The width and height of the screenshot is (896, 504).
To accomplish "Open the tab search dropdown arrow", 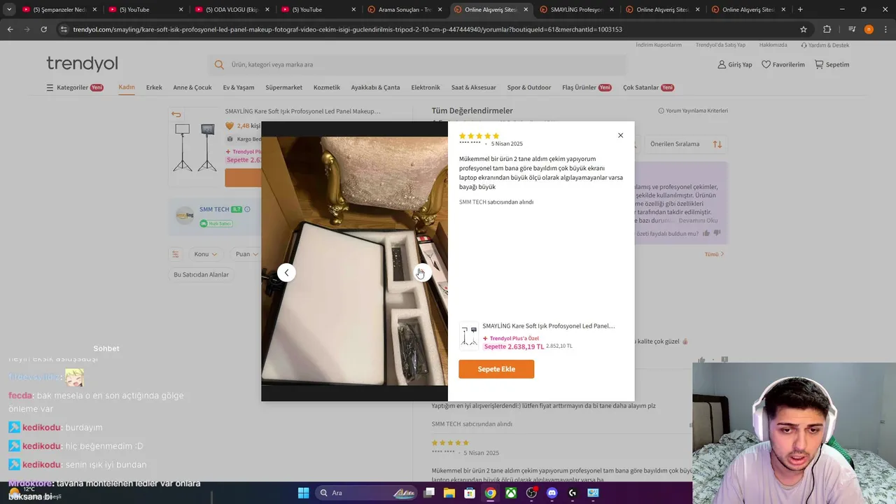I will [x=9, y=9].
